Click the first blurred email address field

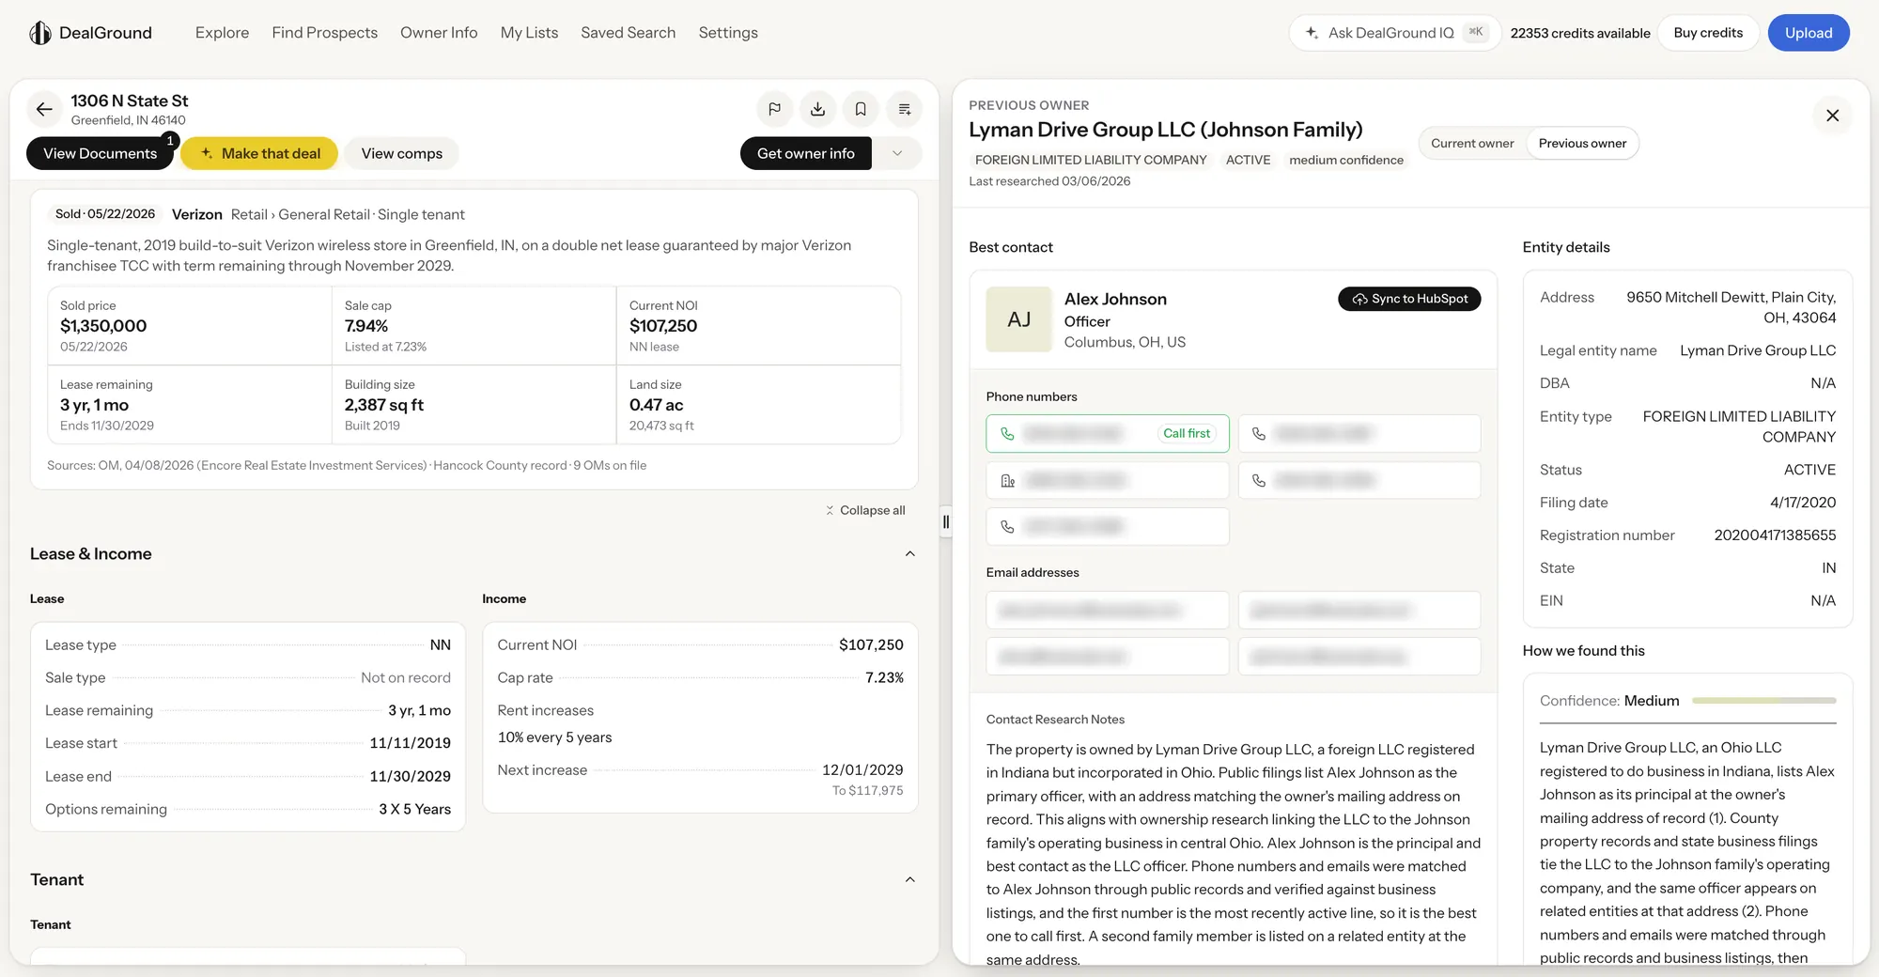pos(1107,611)
